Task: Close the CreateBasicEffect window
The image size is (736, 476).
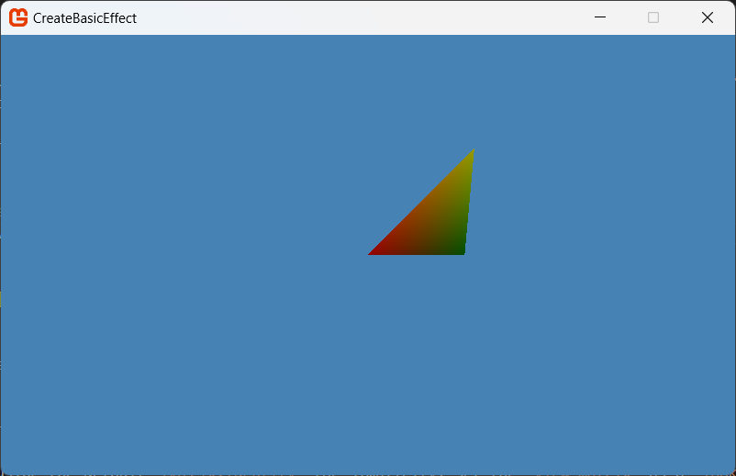Action: click(x=707, y=17)
